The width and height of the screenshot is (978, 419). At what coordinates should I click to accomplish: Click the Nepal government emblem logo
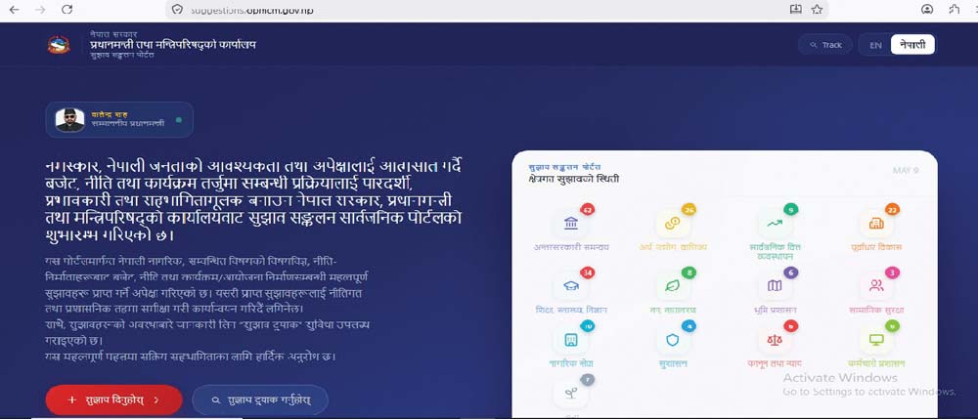tap(59, 45)
